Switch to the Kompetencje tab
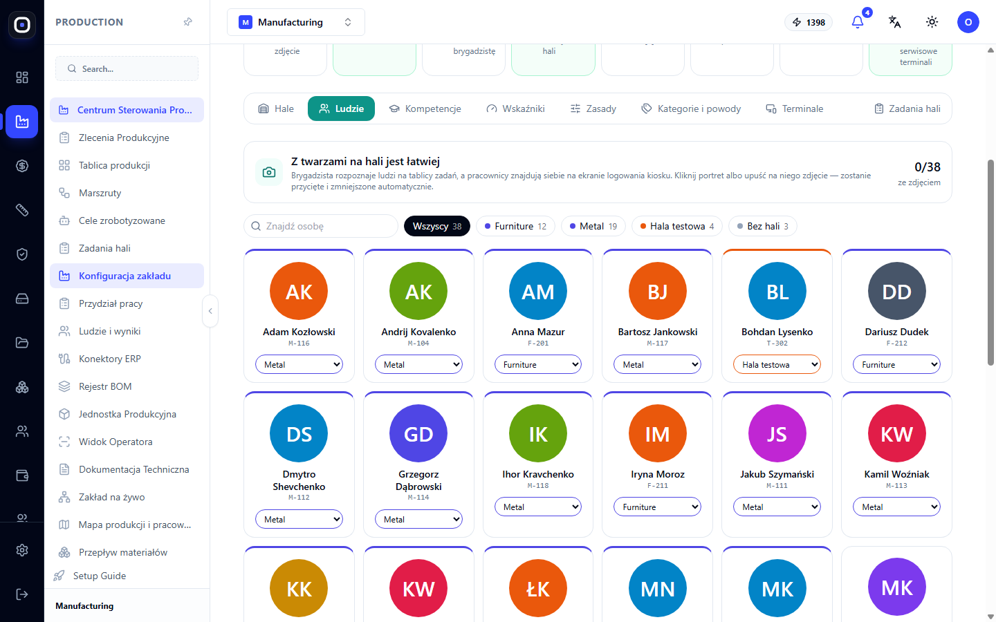996x622 pixels. (x=425, y=109)
